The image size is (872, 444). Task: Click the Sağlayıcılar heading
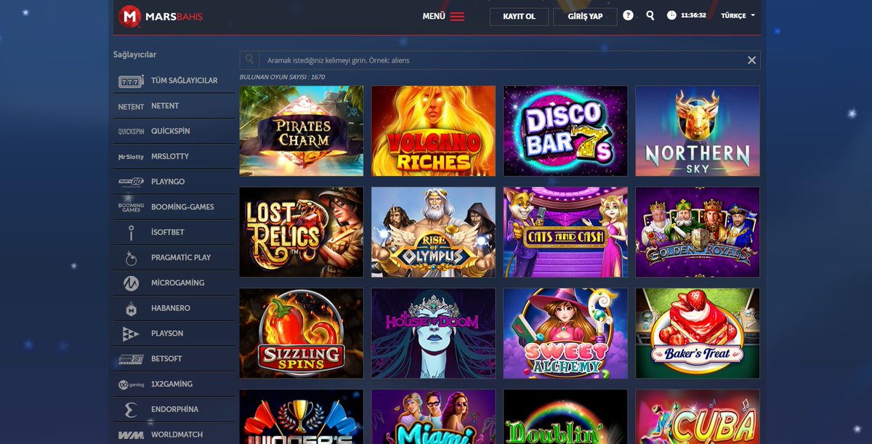[134, 55]
